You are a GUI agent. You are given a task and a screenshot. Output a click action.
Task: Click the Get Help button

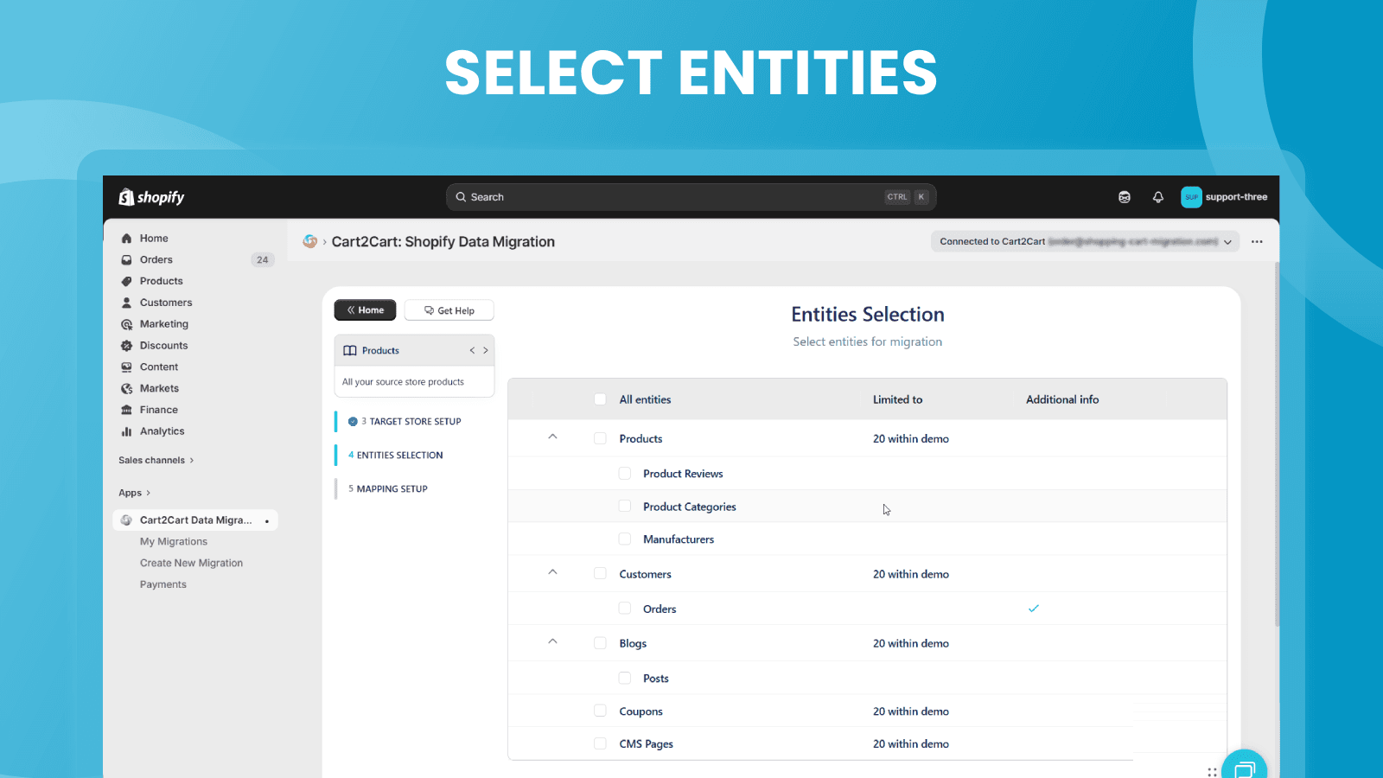point(449,310)
